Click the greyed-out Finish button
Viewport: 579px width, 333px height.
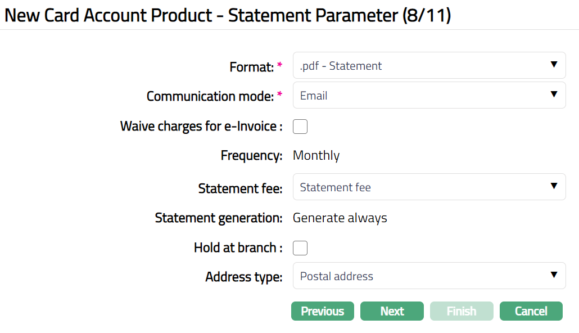(x=462, y=311)
